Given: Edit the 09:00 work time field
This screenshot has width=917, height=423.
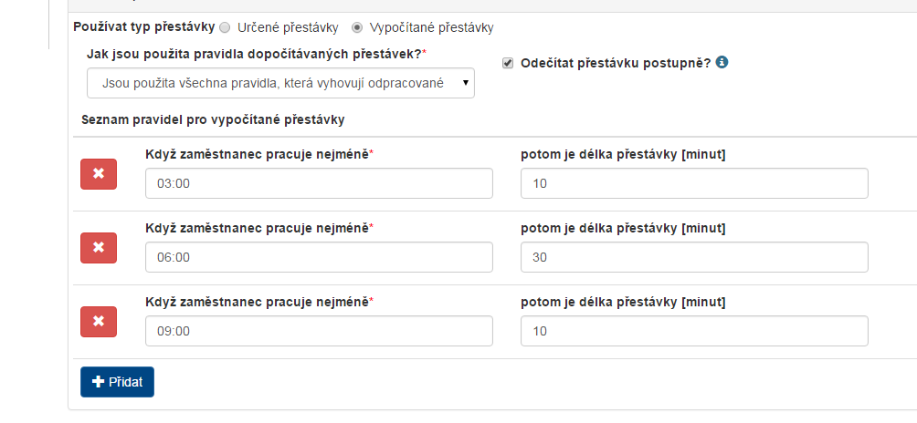Looking at the screenshot, I should pos(319,331).
